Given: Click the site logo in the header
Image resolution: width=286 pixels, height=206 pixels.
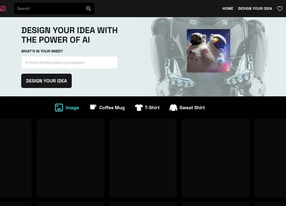Looking at the screenshot, I should pos(3,9).
